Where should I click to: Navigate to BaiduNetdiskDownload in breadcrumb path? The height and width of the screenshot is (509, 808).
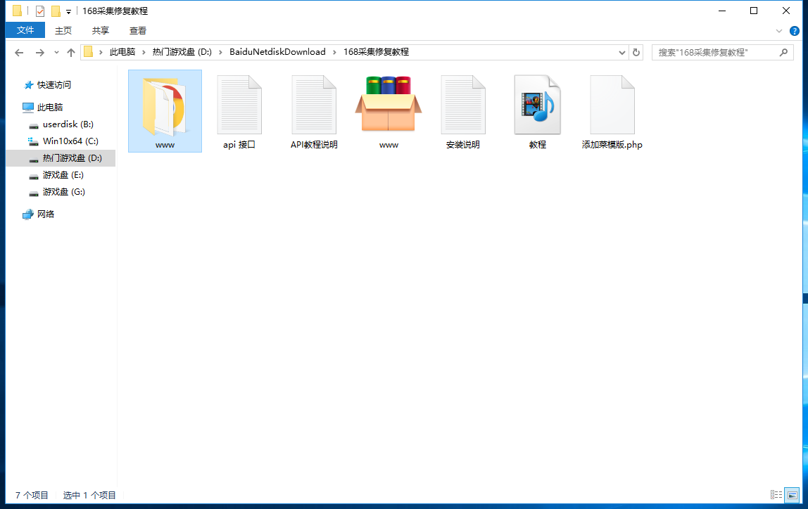(277, 52)
